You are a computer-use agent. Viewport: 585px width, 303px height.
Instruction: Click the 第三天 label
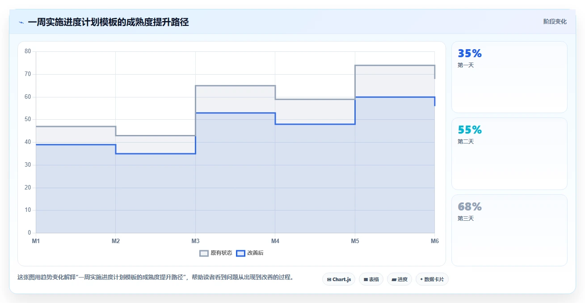click(466, 219)
